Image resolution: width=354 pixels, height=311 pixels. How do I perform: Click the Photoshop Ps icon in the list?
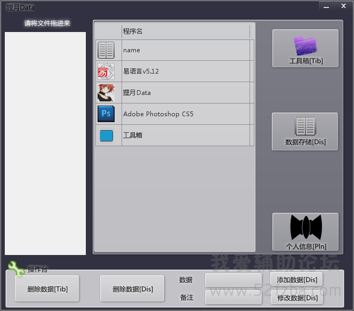[106, 114]
